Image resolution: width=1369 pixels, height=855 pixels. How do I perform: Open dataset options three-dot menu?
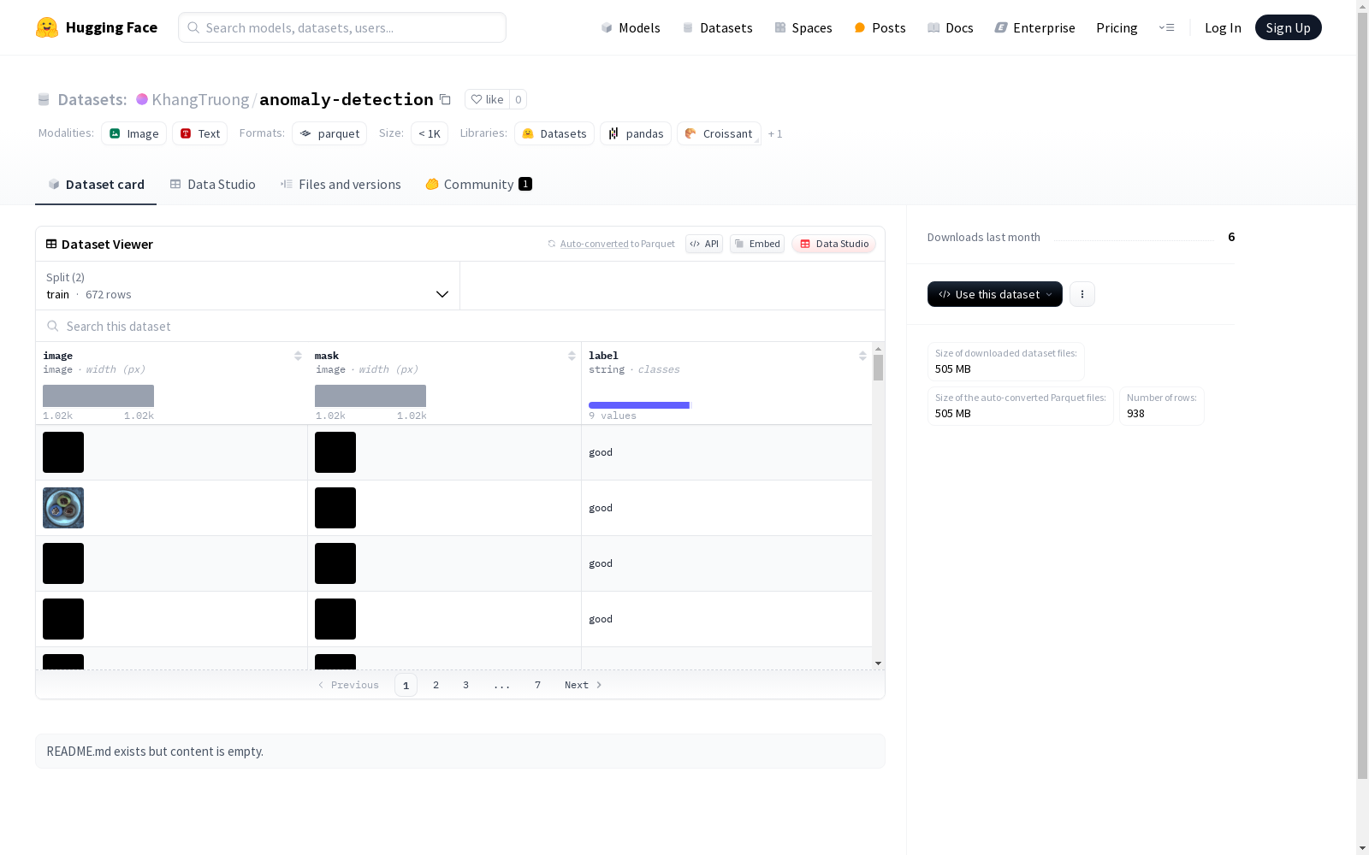click(x=1082, y=294)
